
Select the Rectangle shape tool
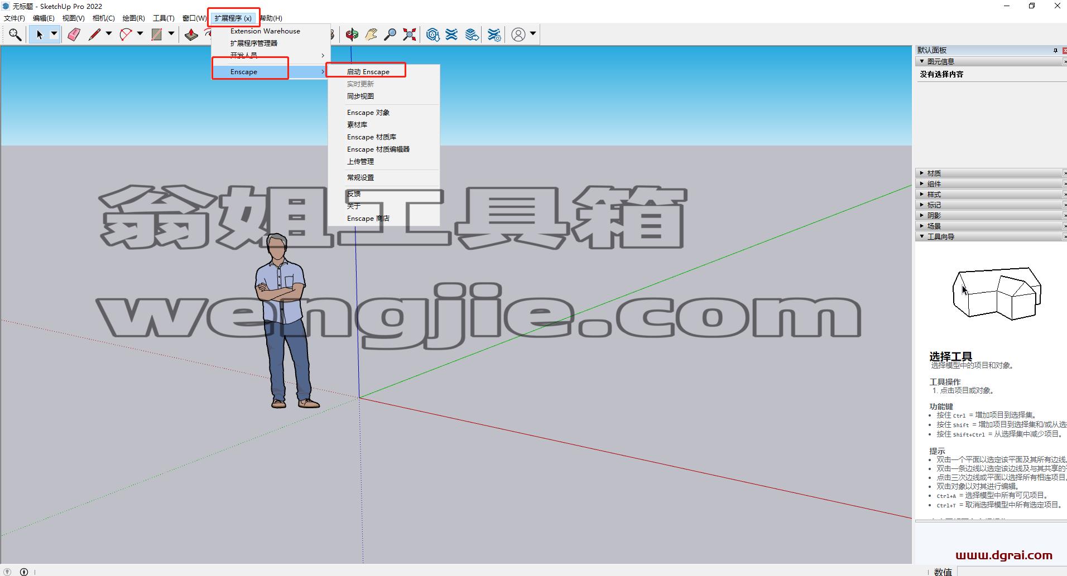coord(157,35)
